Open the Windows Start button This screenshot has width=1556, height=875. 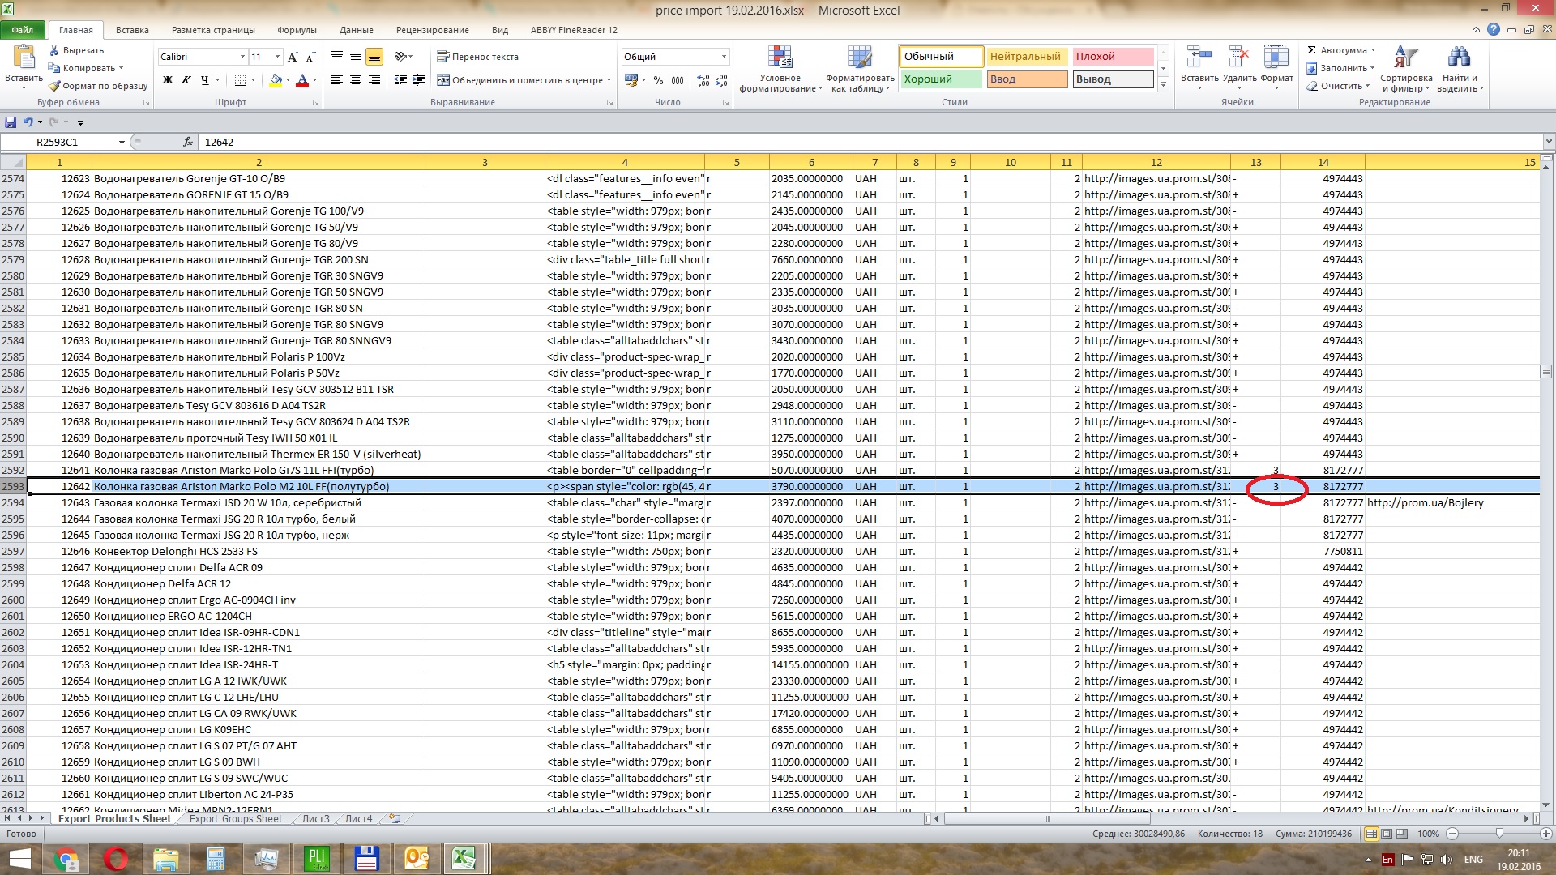[x=19, y=859]
